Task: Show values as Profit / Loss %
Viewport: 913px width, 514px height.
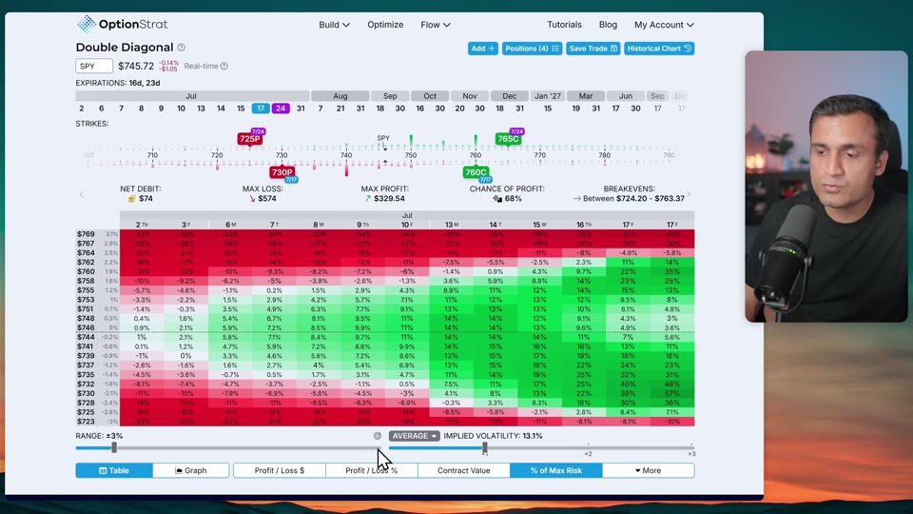Action: coord(372,470)
